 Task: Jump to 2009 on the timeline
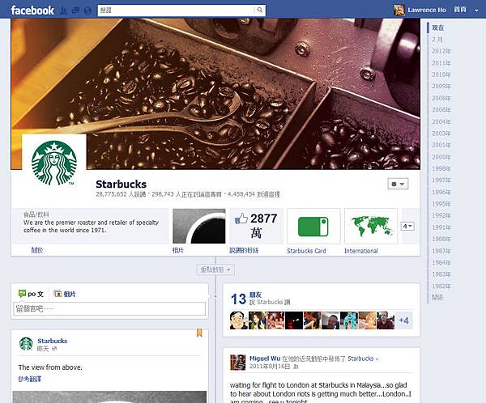(x=441, y=86)
